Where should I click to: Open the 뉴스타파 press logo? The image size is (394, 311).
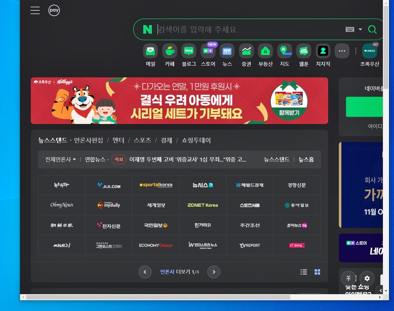coord(62,185)
